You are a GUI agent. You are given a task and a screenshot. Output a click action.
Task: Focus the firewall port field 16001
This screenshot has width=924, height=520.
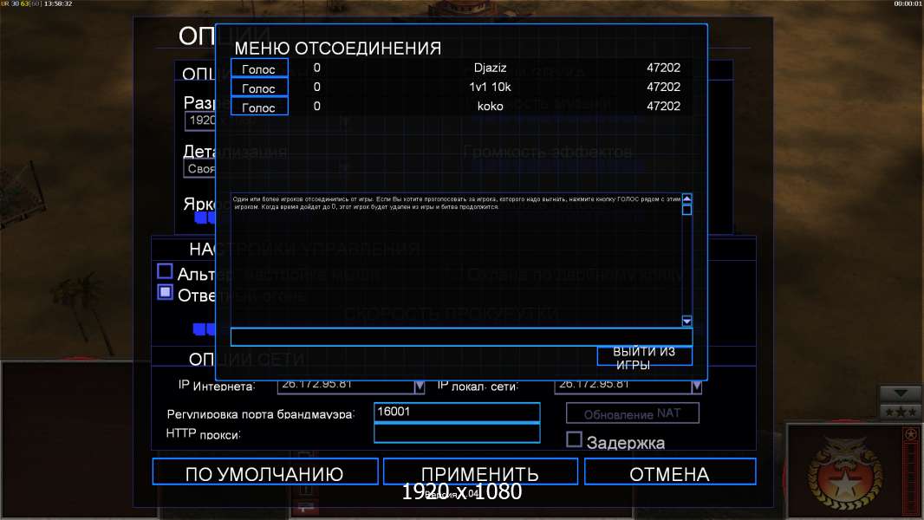[x=457, y=412]
